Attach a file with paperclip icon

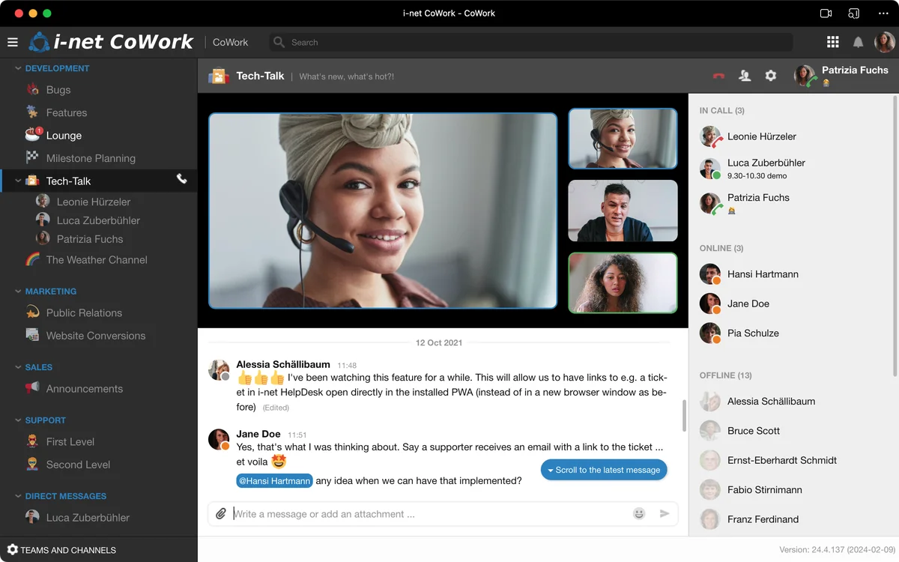pyautogui.click(x=221, y=514)
